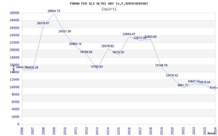Click the x-axis year 2014
218x136 pixels.
(108, 131)
